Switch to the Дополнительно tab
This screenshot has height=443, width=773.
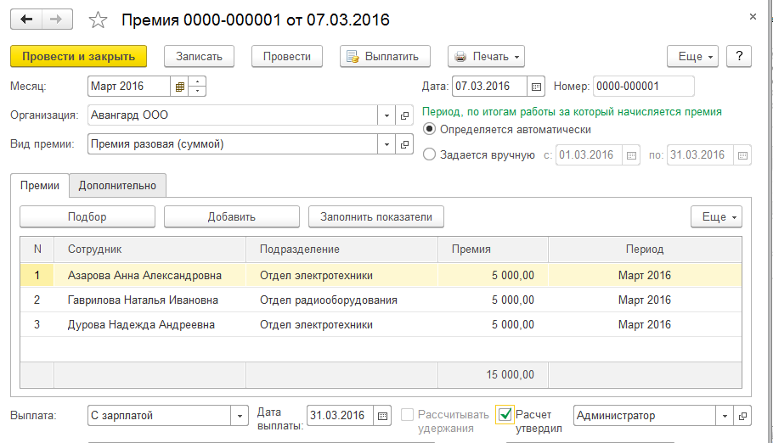117,185
